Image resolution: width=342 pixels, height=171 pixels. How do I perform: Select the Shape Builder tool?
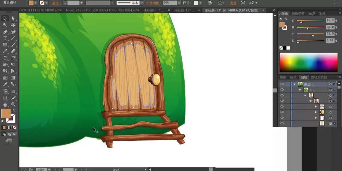click(x=5, y=71)
